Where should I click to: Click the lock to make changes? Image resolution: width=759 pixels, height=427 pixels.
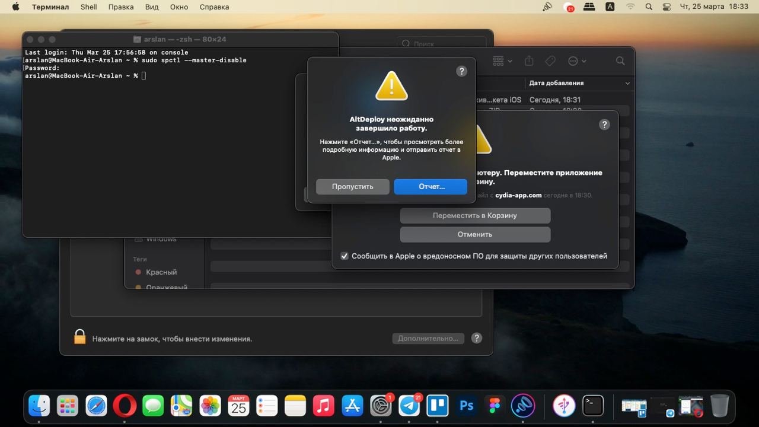pos(80,337)
